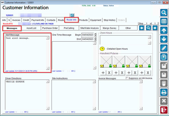Add first handheld picture with plus button

click(103, 73)
